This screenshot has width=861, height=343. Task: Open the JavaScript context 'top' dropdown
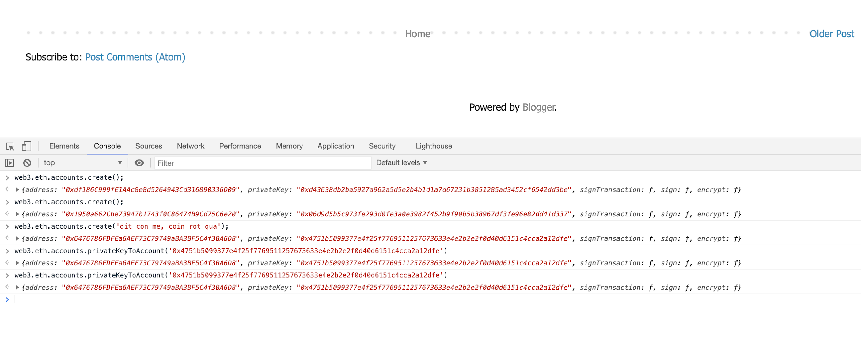click(x=82, y=163)
